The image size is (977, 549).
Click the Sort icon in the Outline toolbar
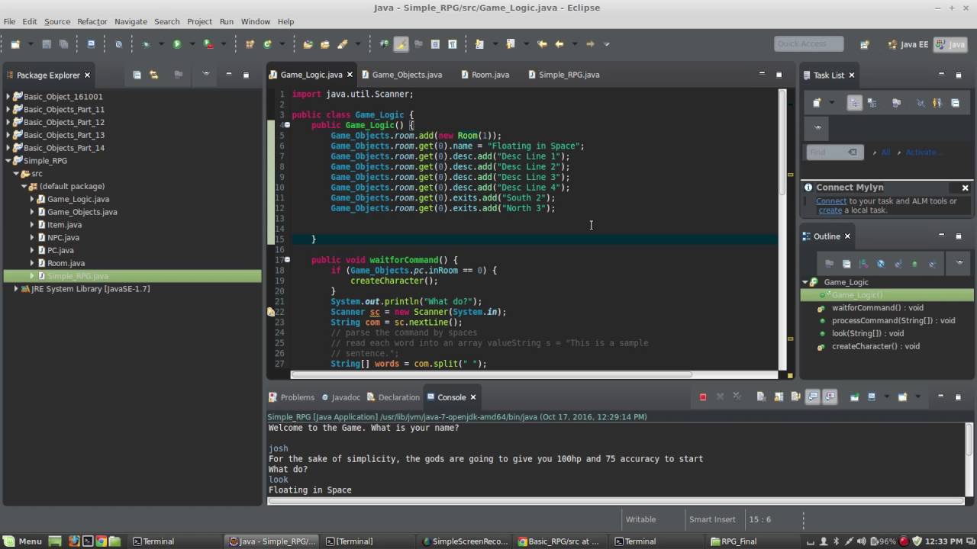click(x=863, y=264)
